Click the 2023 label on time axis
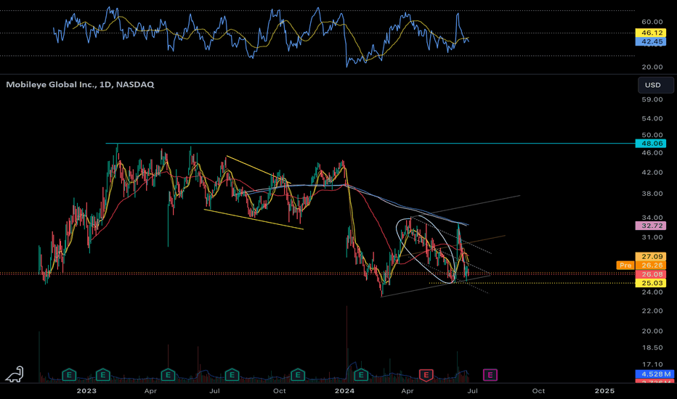The image size is (677, 399). pos(86,391)
